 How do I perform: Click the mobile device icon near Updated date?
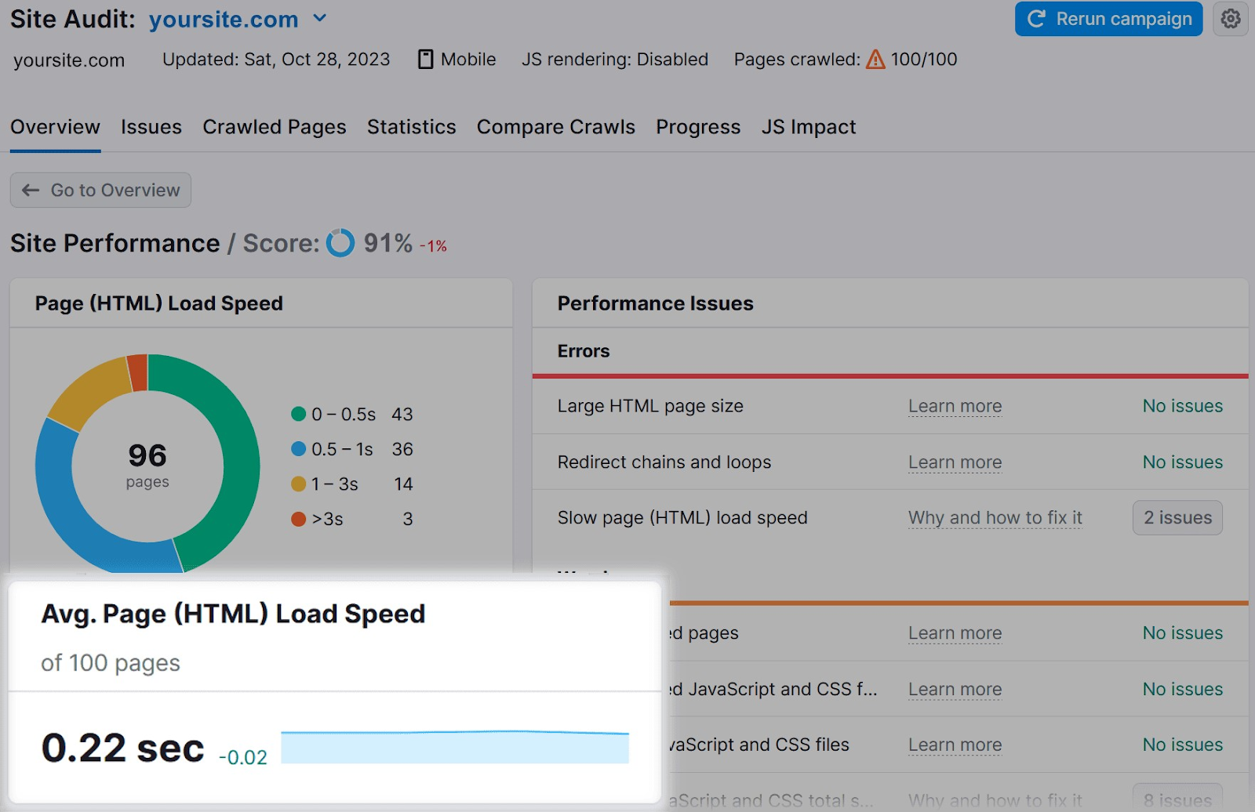tap(425, 59)
